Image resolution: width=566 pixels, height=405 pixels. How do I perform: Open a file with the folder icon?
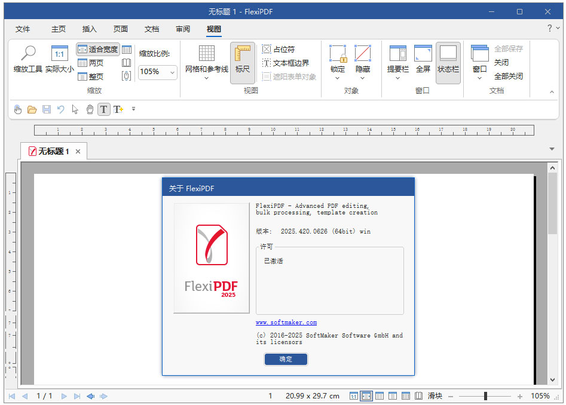point(32,109)
